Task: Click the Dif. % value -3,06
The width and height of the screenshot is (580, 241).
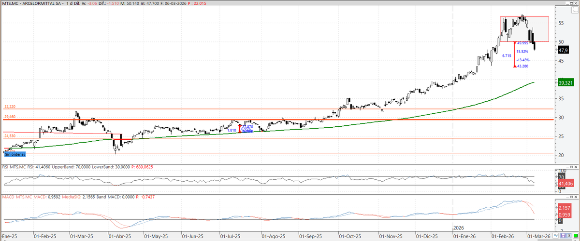Action: (x=92, y=3)
